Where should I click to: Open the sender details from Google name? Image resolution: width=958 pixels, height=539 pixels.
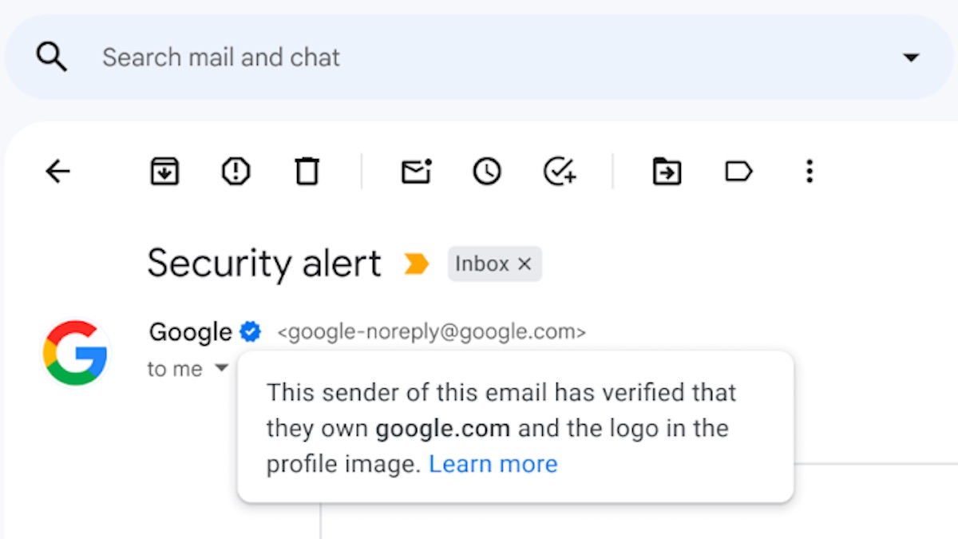click(188, 331)
